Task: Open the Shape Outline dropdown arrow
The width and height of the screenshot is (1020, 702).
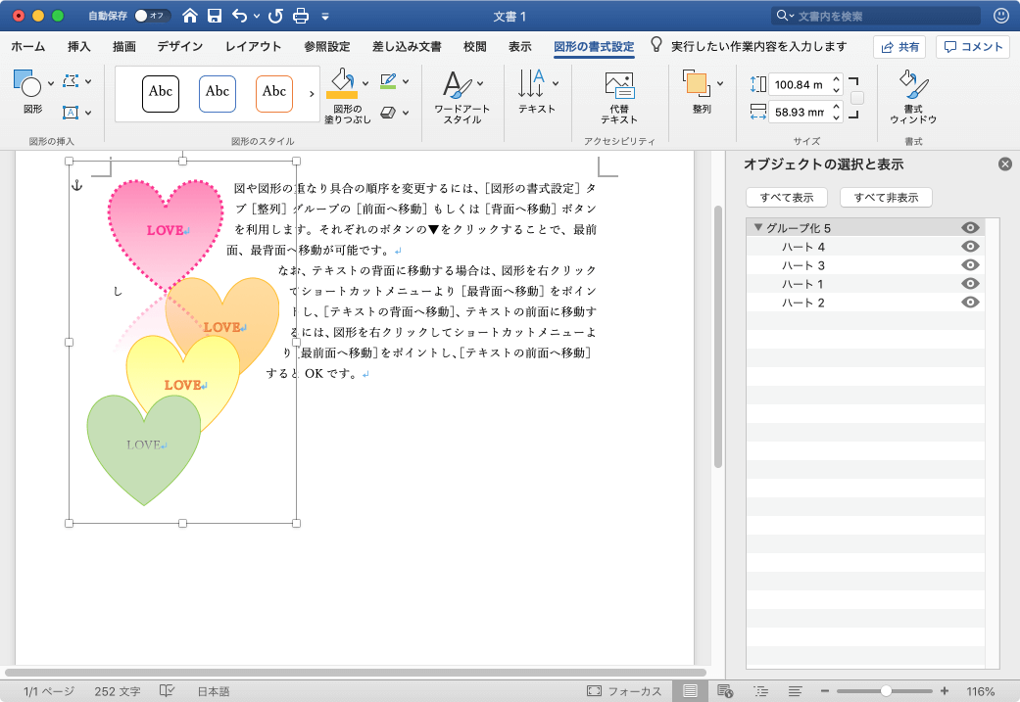Action: point(406,81)
